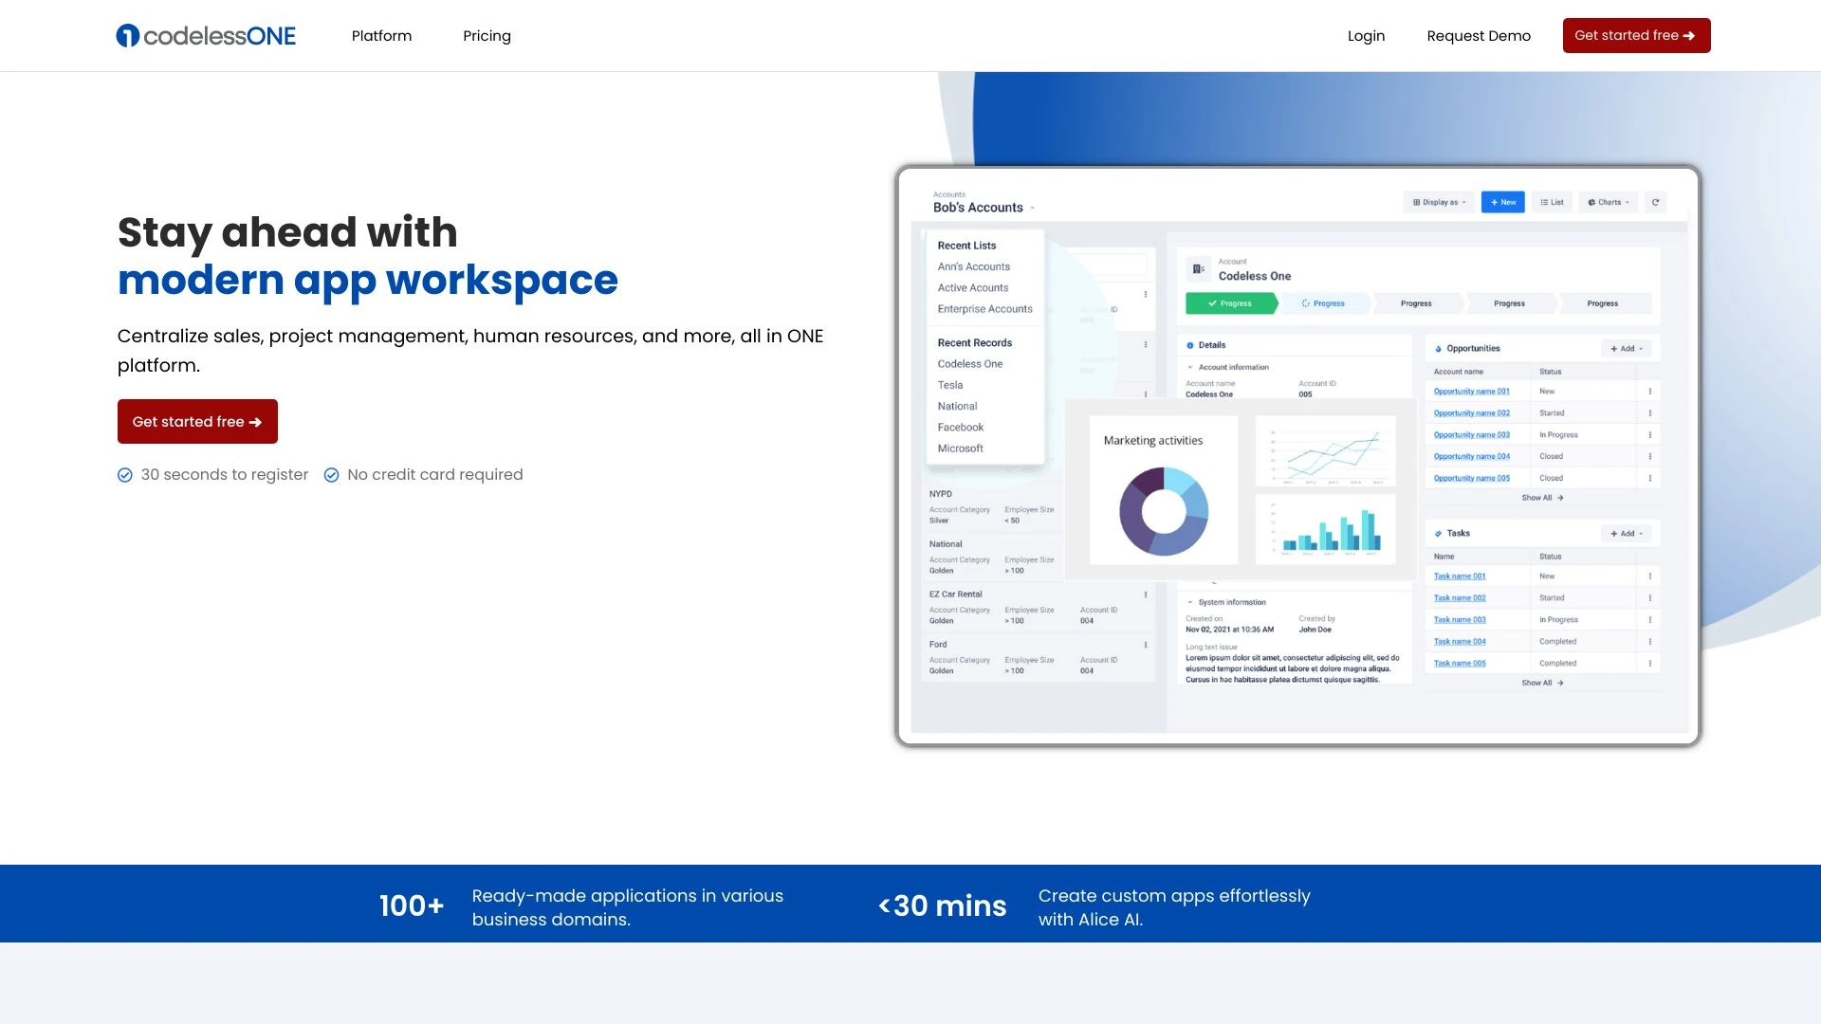Click the donut chart in Marketing activities
1821x1024 pixels.
pyautogui.click(x=1163, y=509)
